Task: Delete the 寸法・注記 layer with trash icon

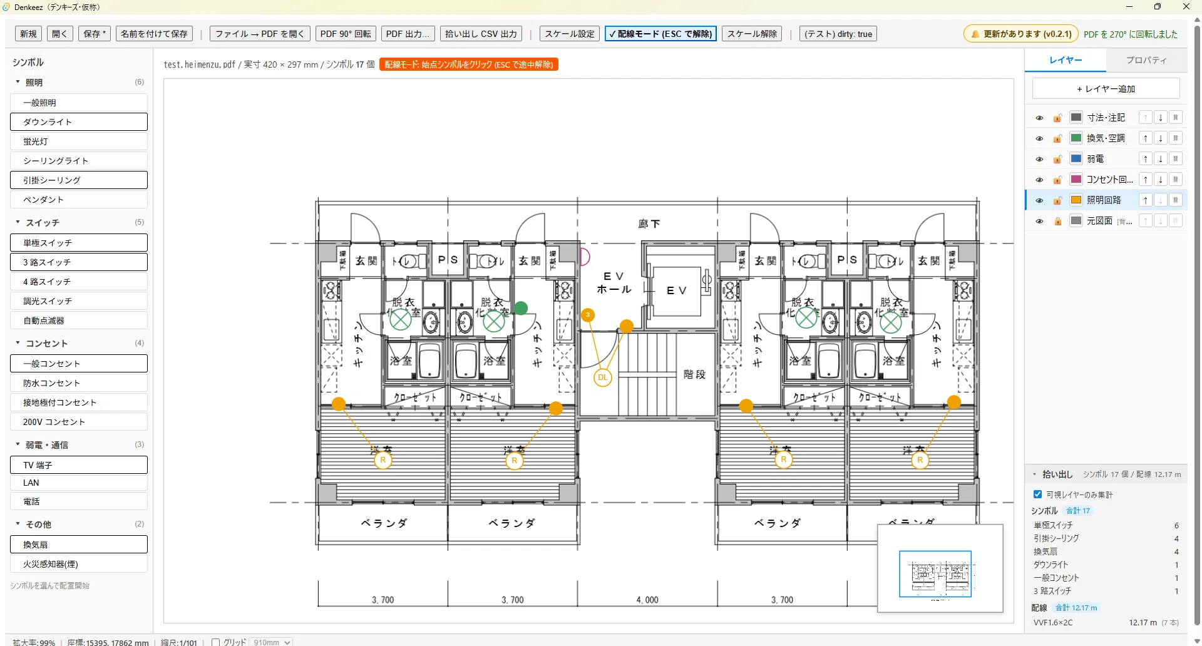Action: point(1176,118)
